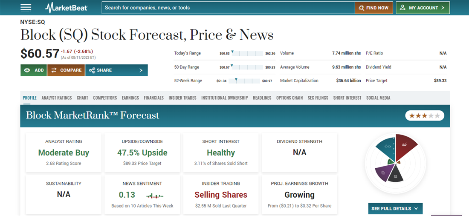Viewport: 469px width, 216px height.
Task: Click the user icon in My Account
Action: pos(402,8)
